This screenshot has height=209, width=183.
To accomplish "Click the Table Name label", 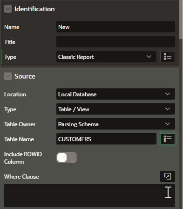I will pos(19,139).
